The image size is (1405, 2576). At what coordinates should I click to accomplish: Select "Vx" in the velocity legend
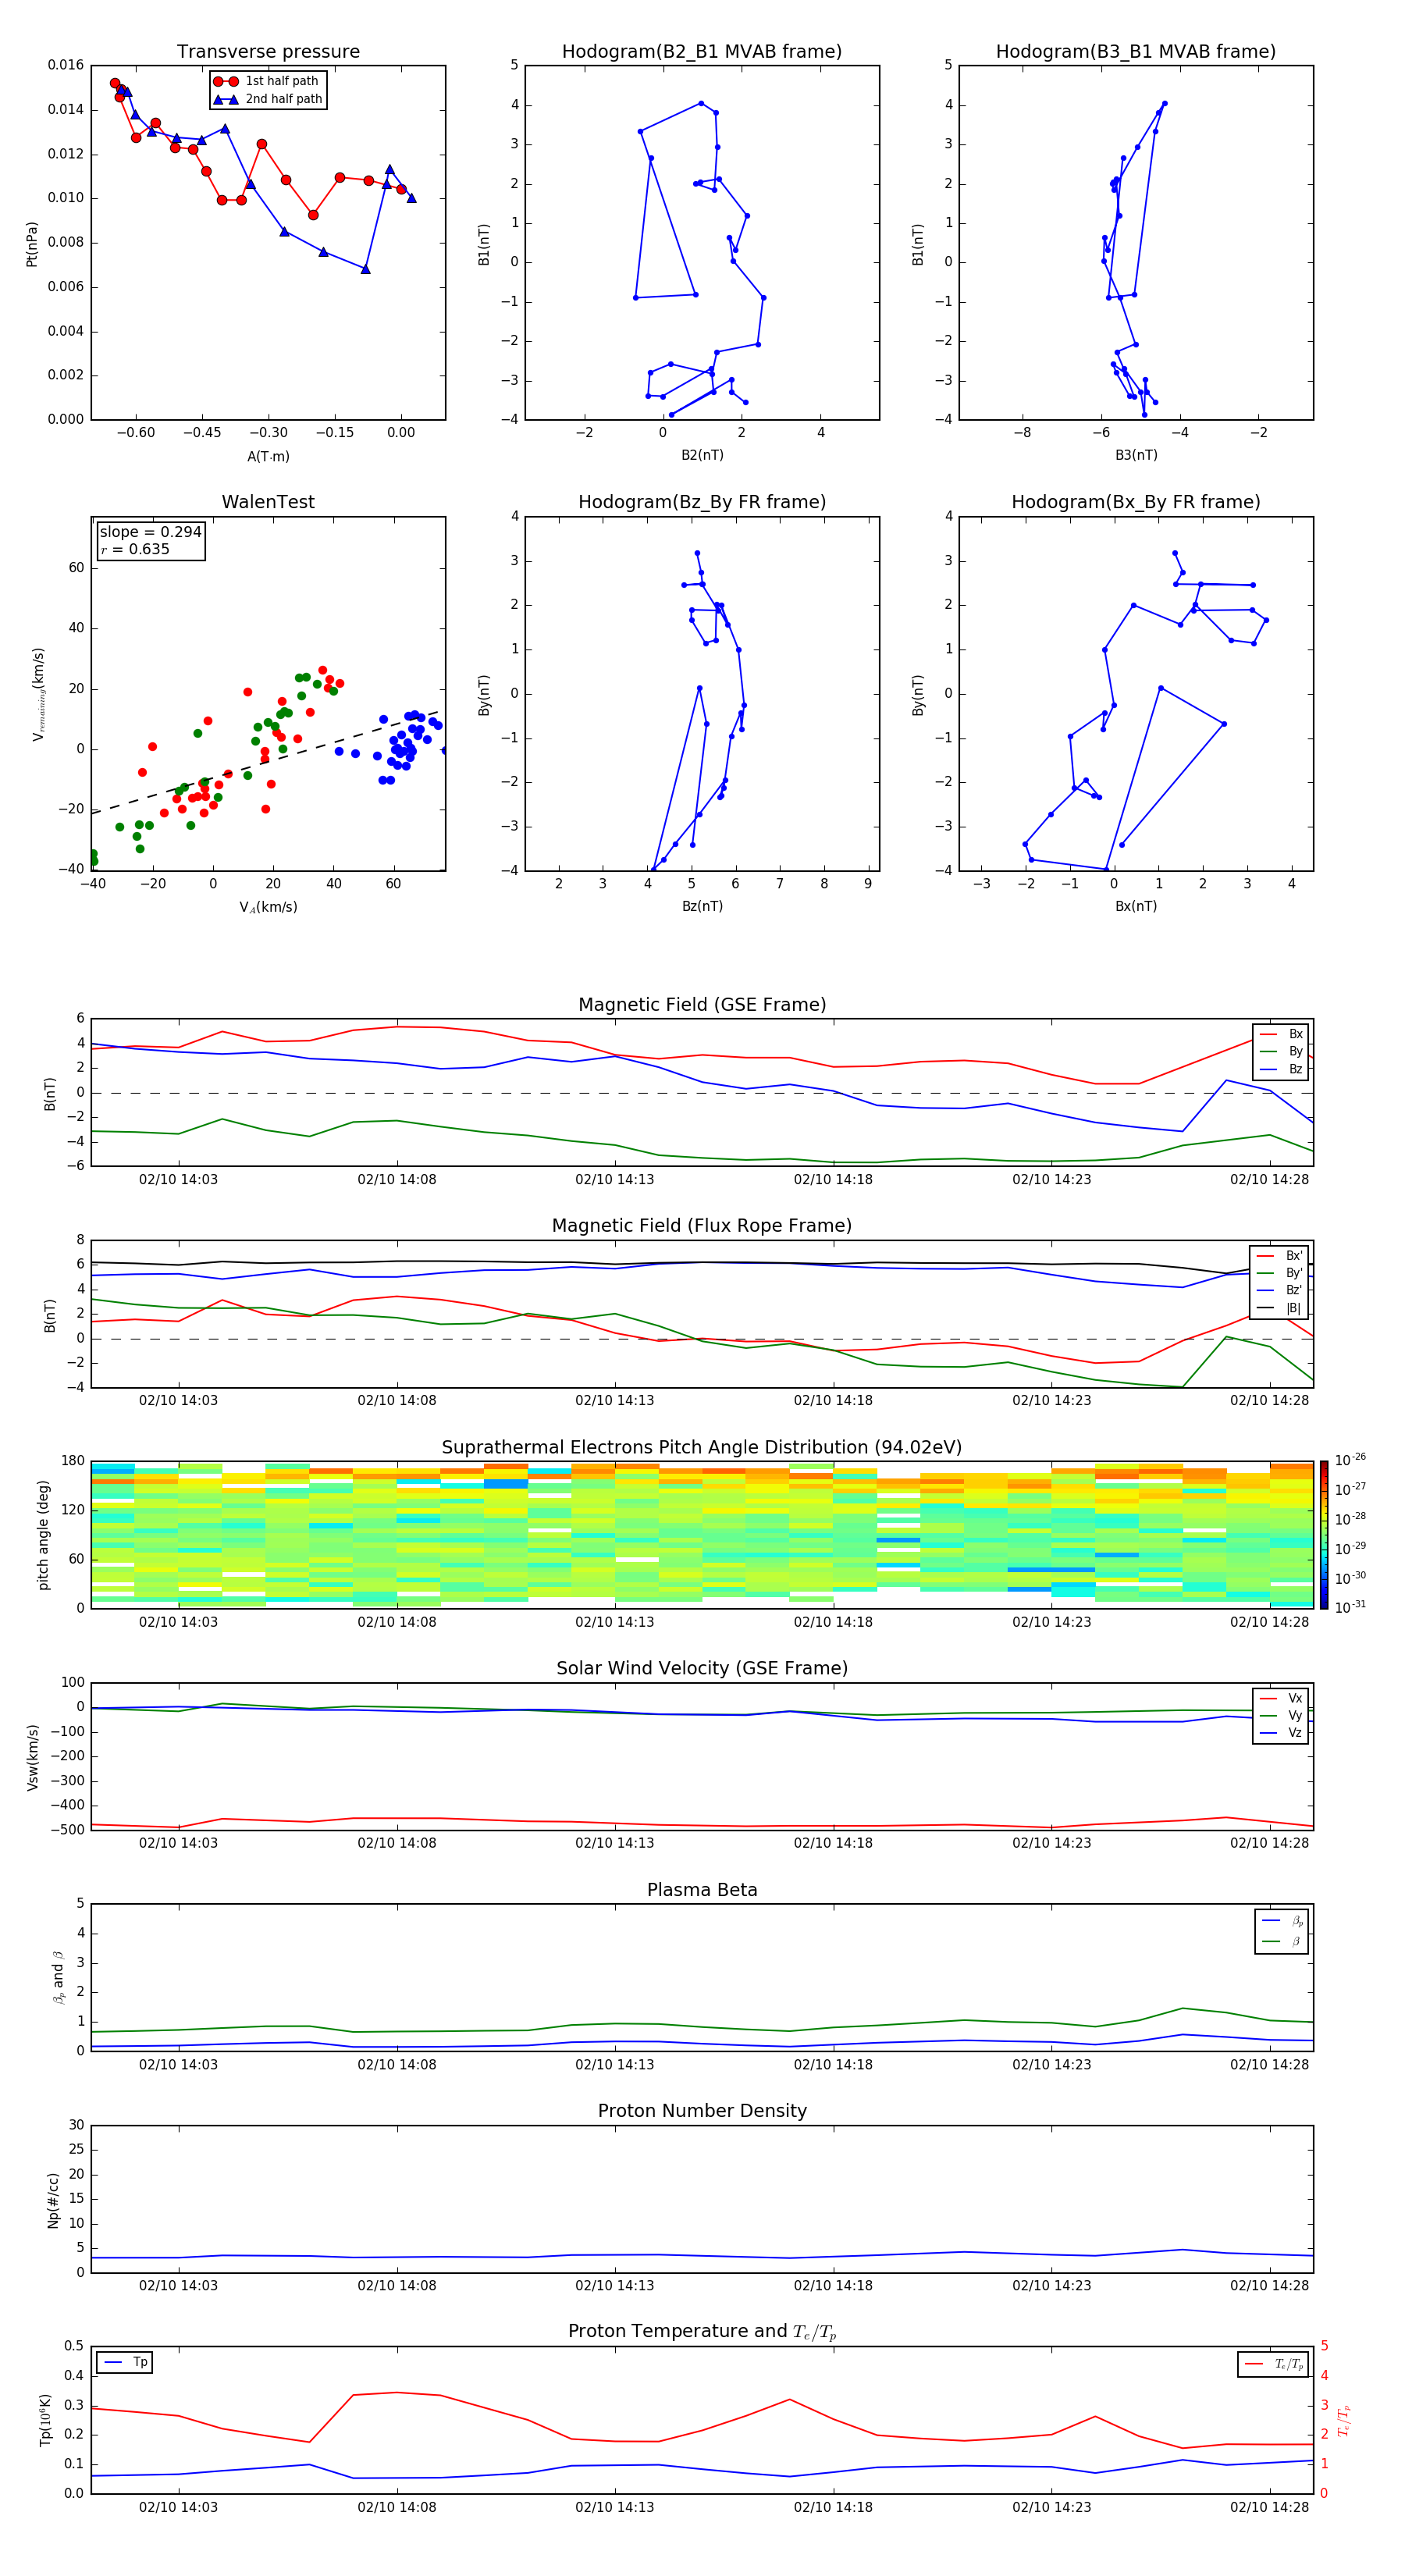click(x=1281, y=1698)
